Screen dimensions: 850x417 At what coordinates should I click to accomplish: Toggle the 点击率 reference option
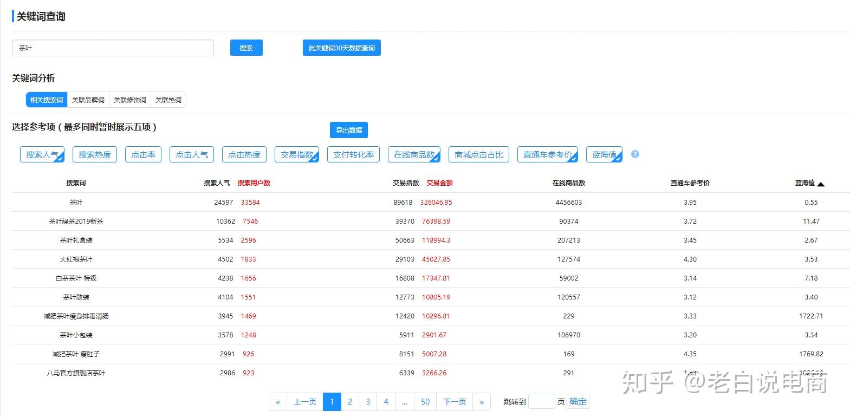[x=144, y=154]
